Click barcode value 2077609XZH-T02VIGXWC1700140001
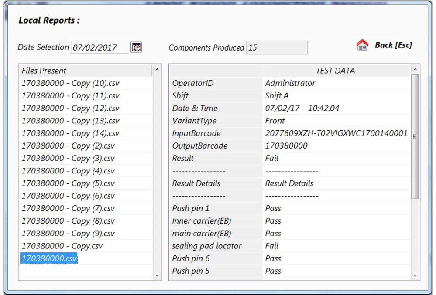 [336, 133]
